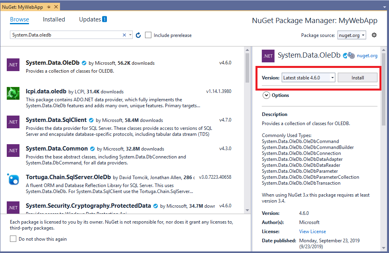
Task: Clear the search box with the X icon
Action: pos(124,35)
